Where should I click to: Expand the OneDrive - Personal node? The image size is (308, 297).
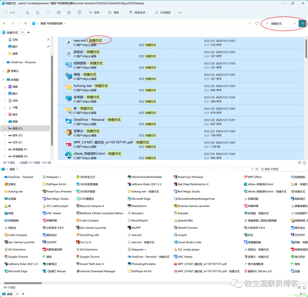click(3, 62)
